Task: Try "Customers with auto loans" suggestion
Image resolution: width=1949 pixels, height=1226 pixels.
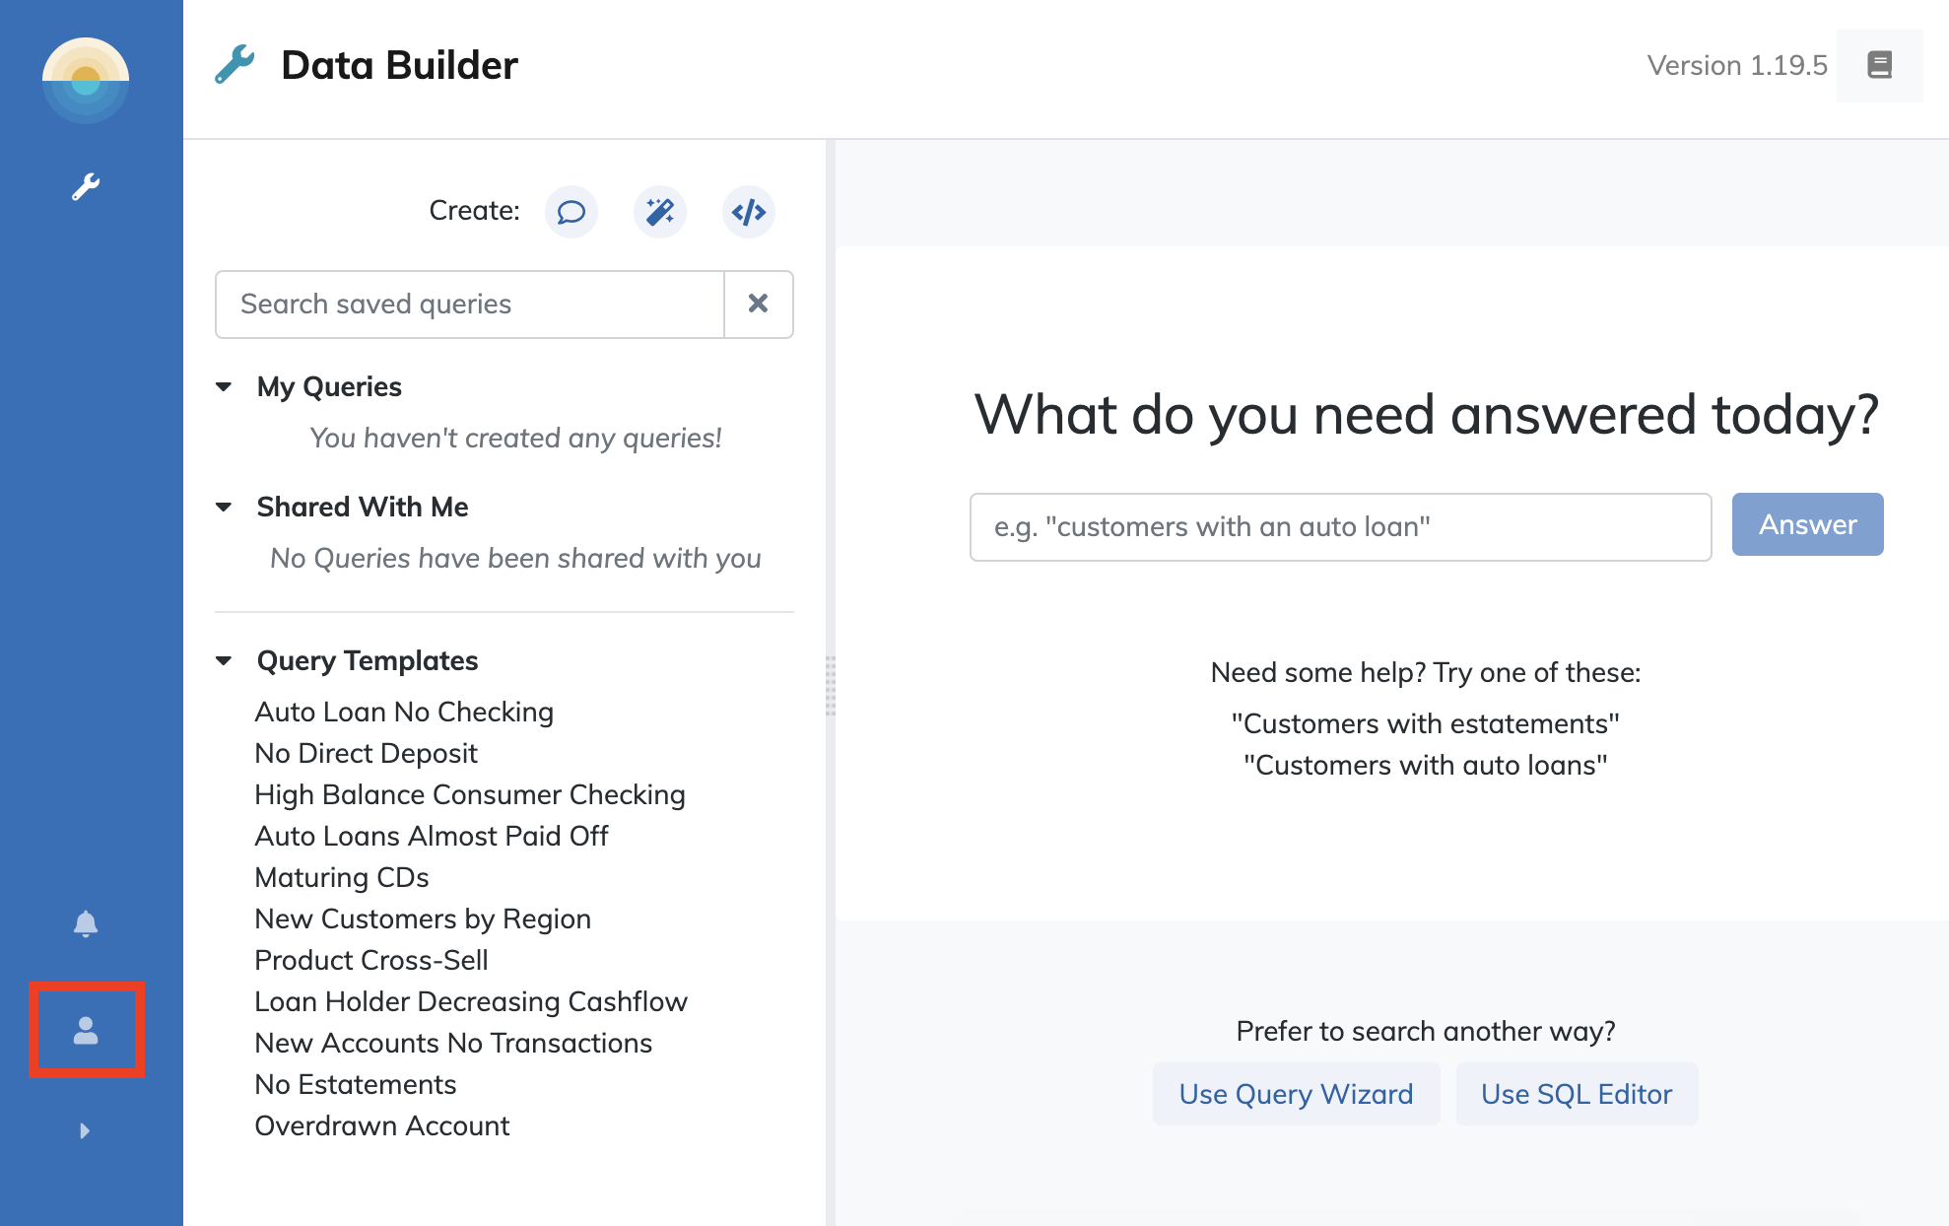Action: click(x=1425, y=765)
